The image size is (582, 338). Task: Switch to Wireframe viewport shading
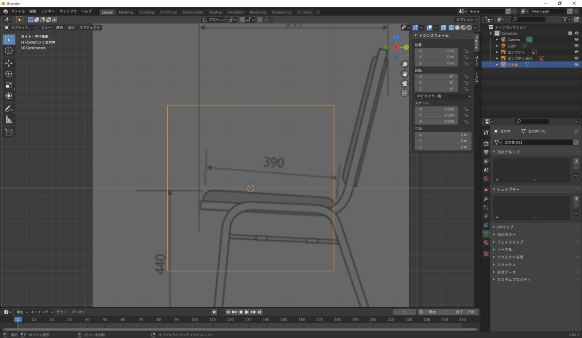452,28
